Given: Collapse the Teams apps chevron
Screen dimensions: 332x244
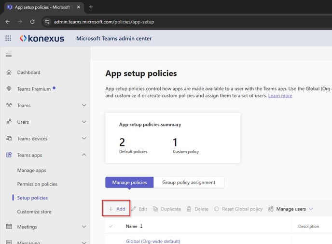Looking at the screenshot, I should pyautogui.click(x=84, y=155).
